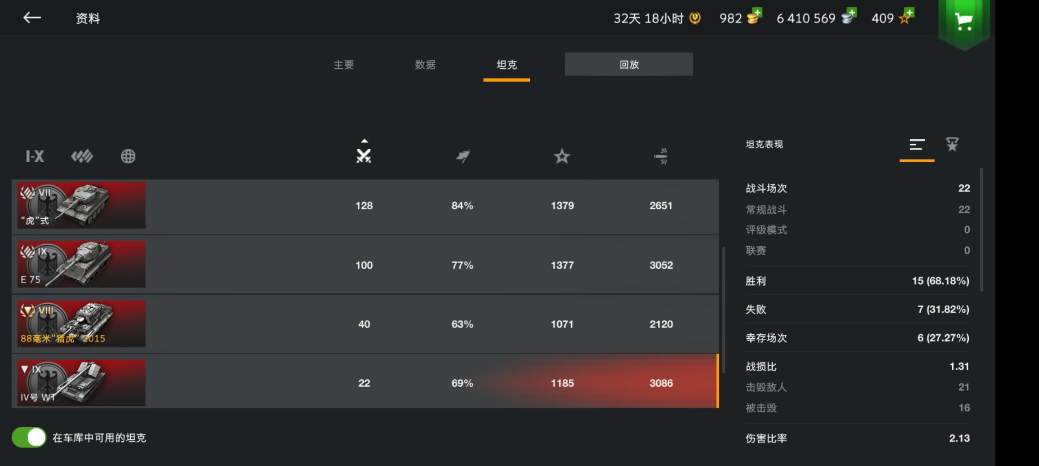Switch to the 主要 tab
Image resolution: width=1039 pixels, height=466 pixels.
(344, 65)
